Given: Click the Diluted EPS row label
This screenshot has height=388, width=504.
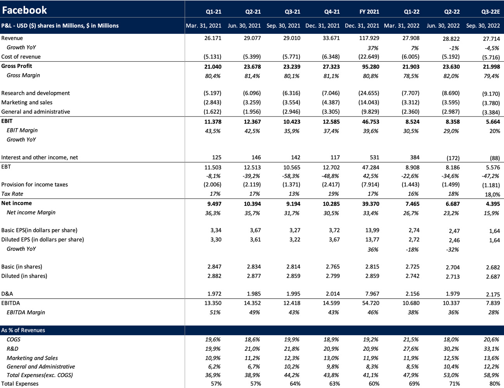Looking at the screenshot, I should (x=43, y=240).
